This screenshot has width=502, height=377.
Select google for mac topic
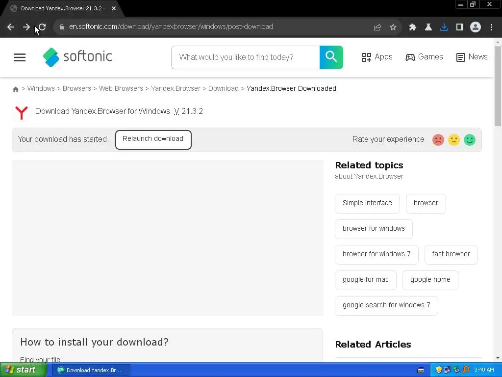click(x=366, y=280)
